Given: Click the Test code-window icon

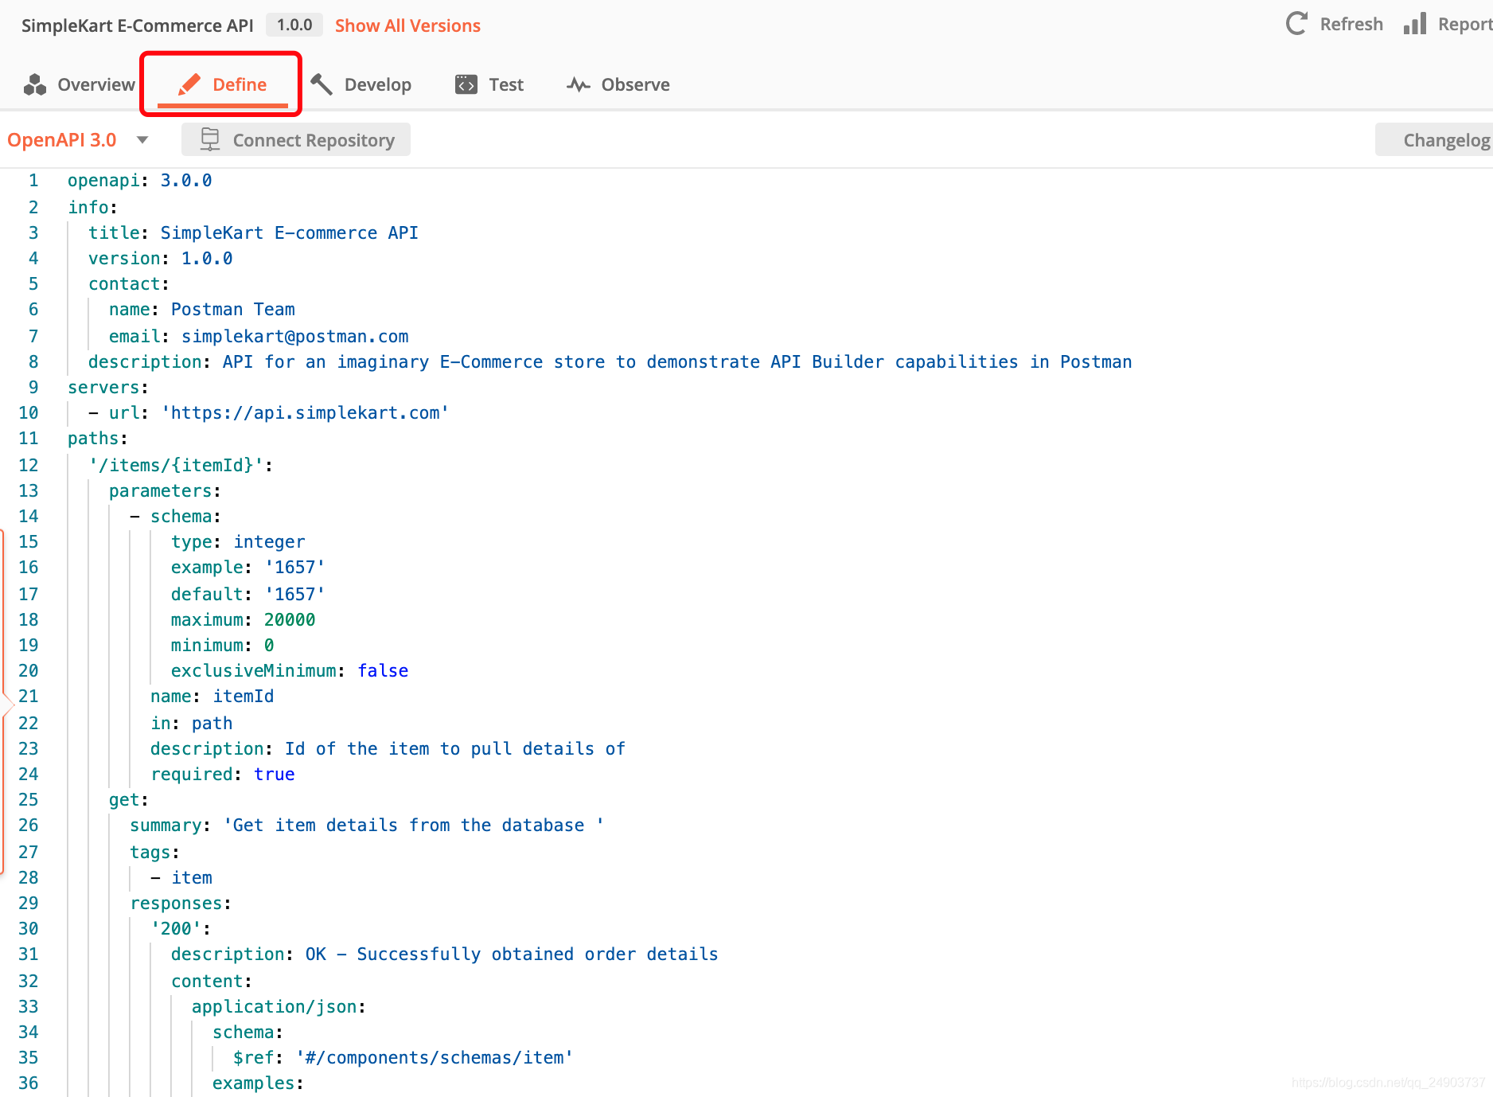Looking at the screenshot, I should pos(466,84).
